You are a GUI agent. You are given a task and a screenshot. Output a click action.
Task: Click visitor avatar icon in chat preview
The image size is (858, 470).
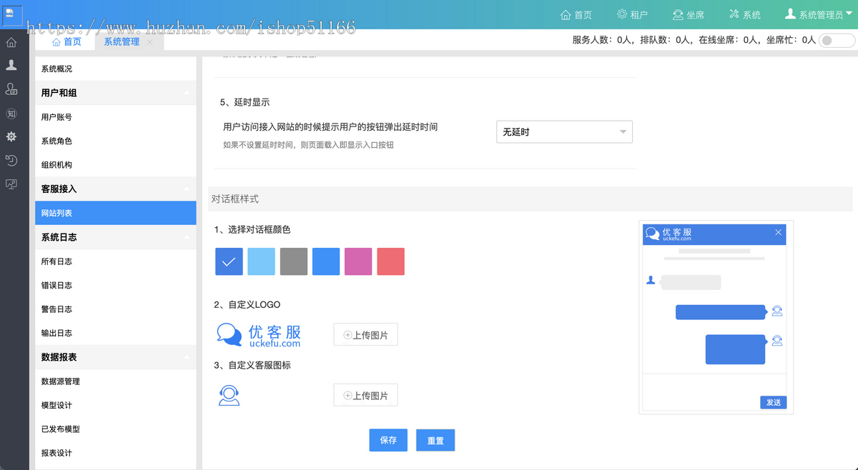coord(651,280)
